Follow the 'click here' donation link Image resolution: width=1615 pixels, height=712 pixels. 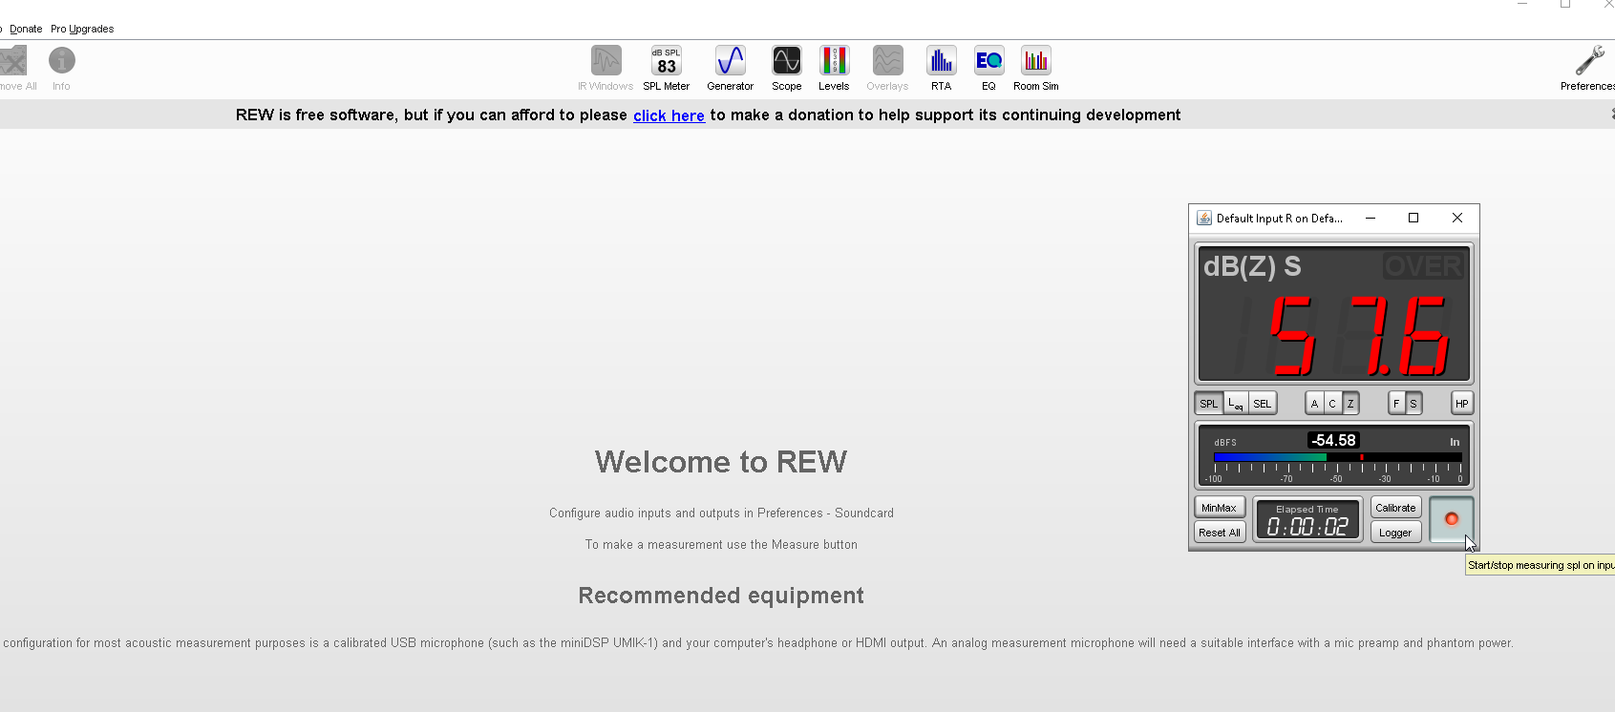(x=669, y=115)
